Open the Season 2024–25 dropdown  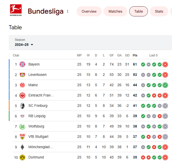(24, 45)
